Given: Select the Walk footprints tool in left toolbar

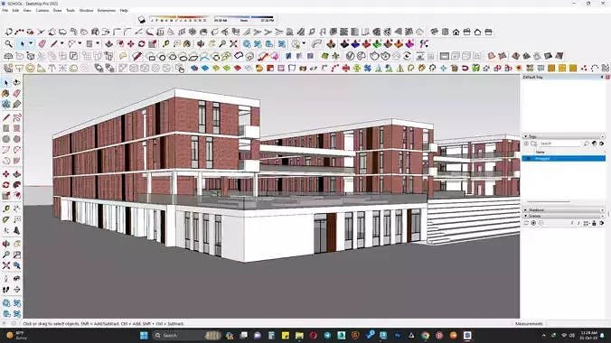Looking at the screenshot, I should pos(5,290).
